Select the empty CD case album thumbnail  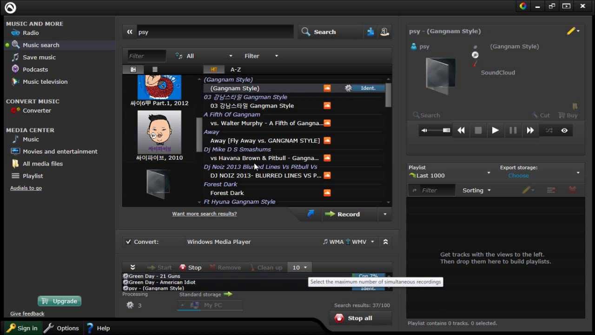158,184
